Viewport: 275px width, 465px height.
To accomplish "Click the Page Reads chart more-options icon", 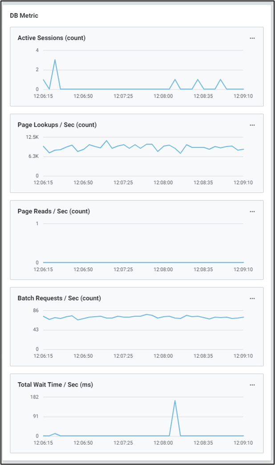I will point(252,212).
